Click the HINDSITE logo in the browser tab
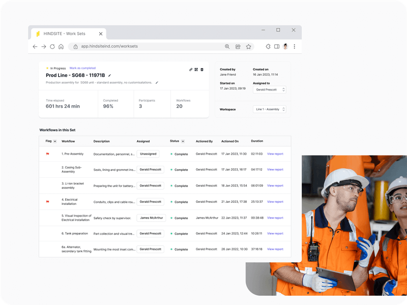407x305 pixels. pos(37,33)
